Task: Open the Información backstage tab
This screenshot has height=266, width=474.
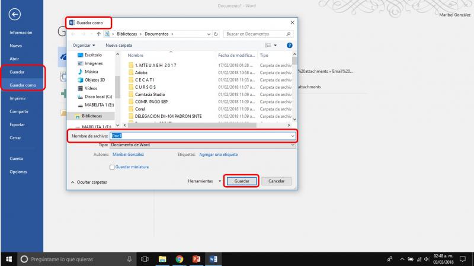Action: (21, 33)
